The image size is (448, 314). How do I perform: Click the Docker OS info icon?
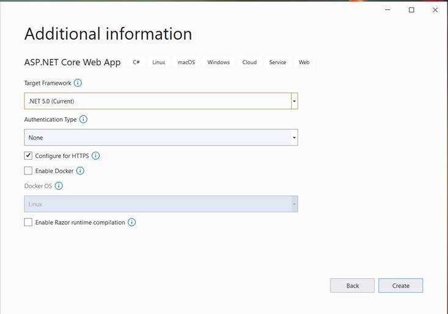click(x=59, y=186)
